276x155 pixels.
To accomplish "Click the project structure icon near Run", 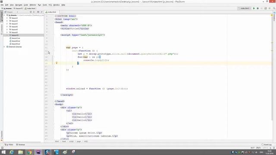I will click(x=266, y=8).
